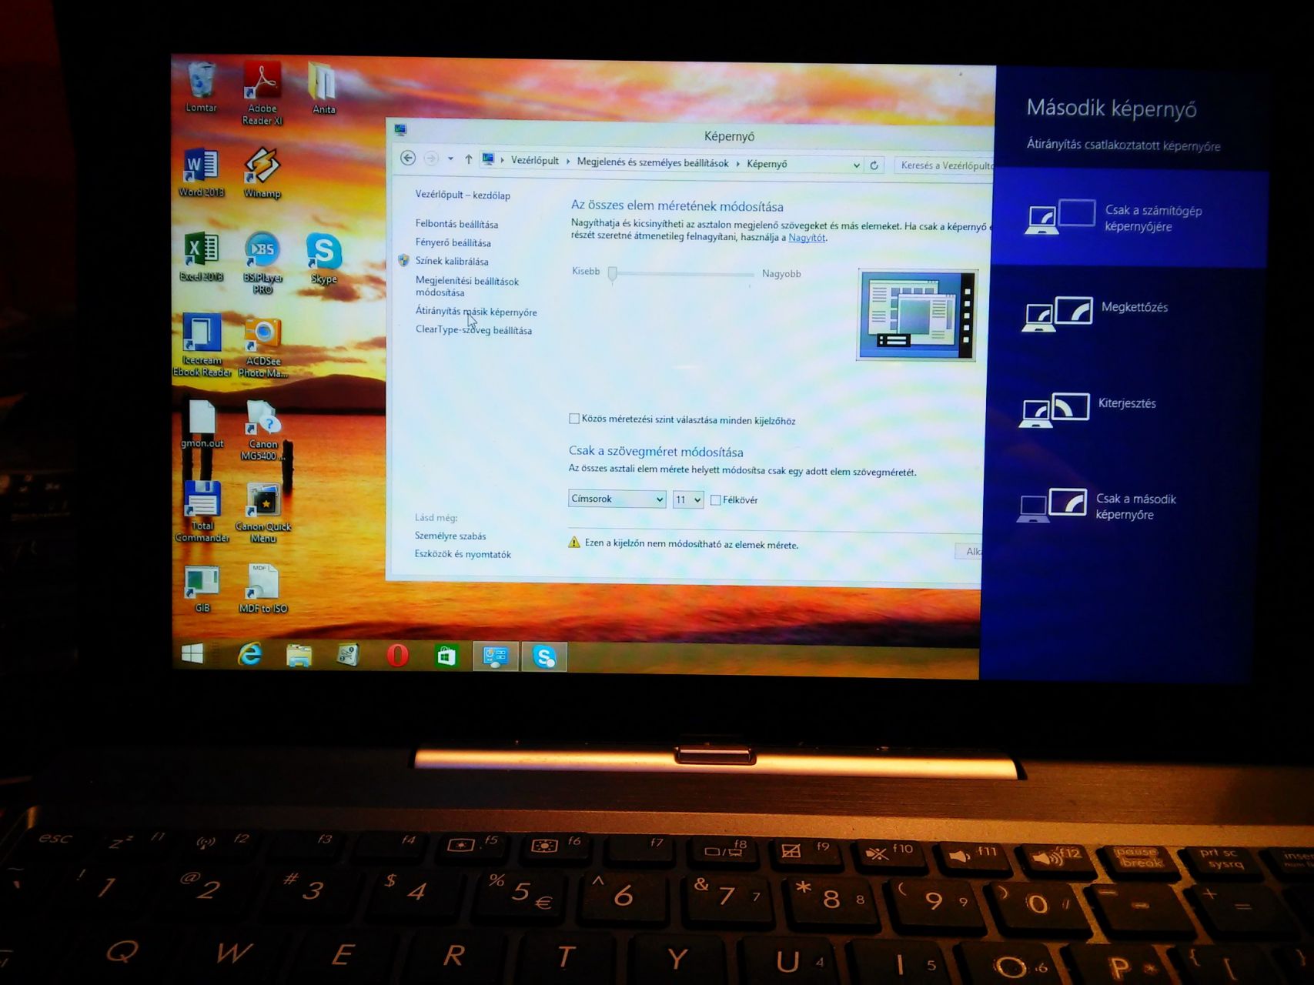This screenshot has width=1314, height=985.
Task: Click the back arrow in Képernyő window
Action: click(x=408, y=158)
